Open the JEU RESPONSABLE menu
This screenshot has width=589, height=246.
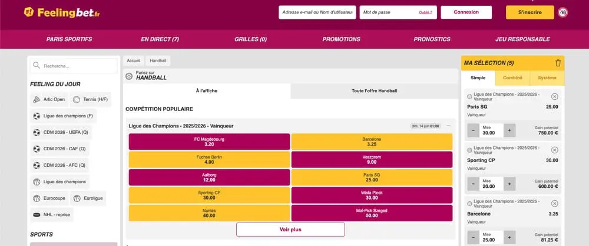pos(522,39)
